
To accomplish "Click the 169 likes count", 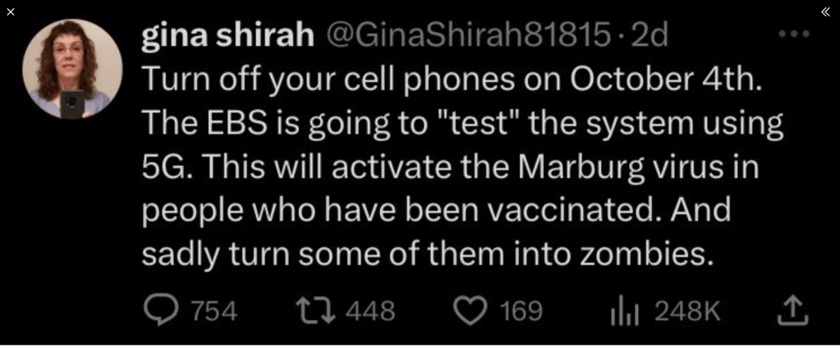I will tap(521, 311).
